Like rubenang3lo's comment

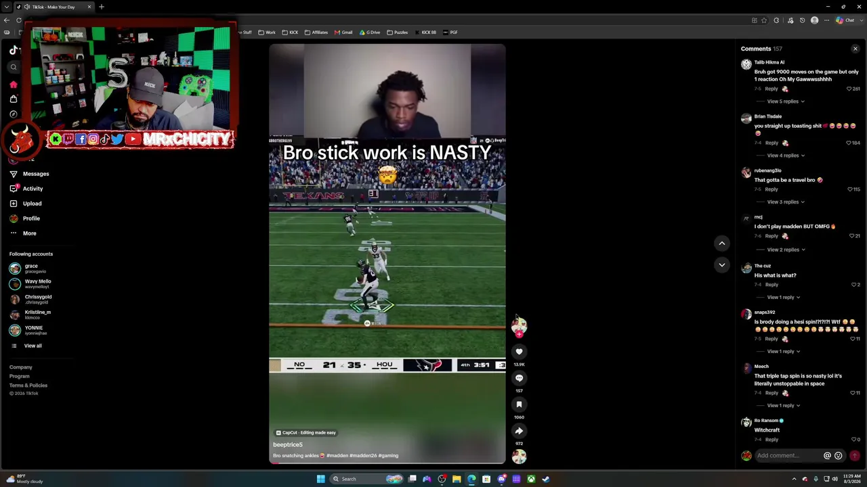(849, 189)
